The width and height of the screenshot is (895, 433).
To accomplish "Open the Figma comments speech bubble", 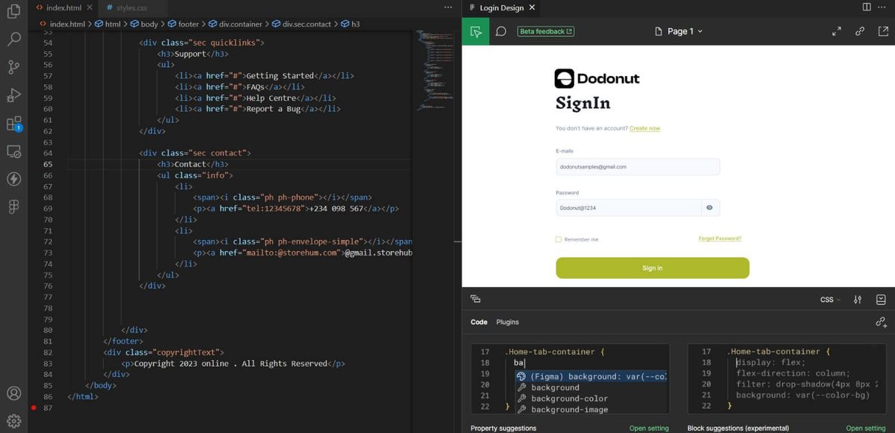I will pyautogui.click(x=501, y=31).
